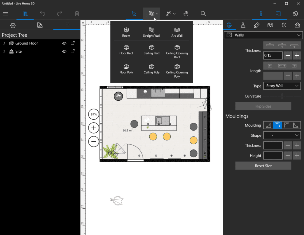Switch to 3D view cube icon

pos(295,14)
